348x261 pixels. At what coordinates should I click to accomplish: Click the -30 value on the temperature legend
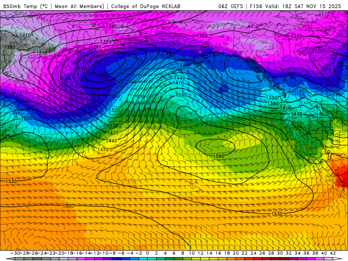coord(15,253)
